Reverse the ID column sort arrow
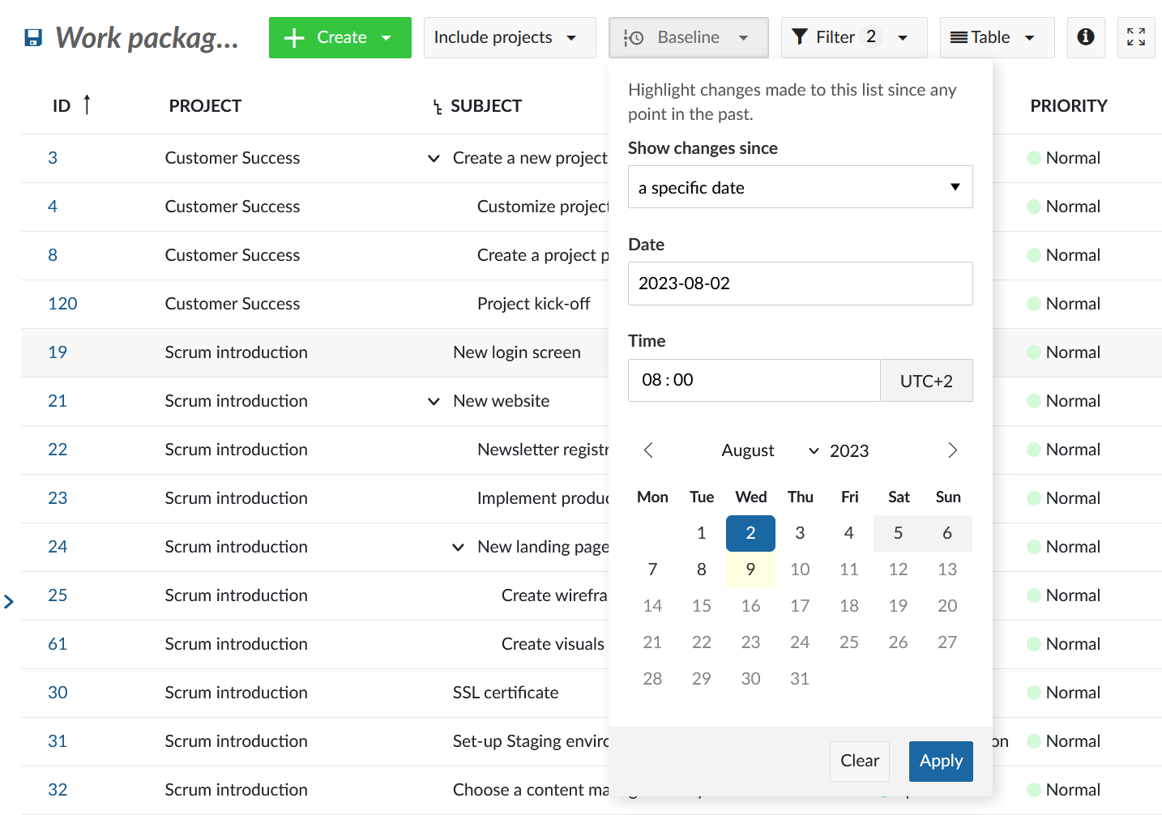The width and height of the screenshot is (1162, 815). 85,105
